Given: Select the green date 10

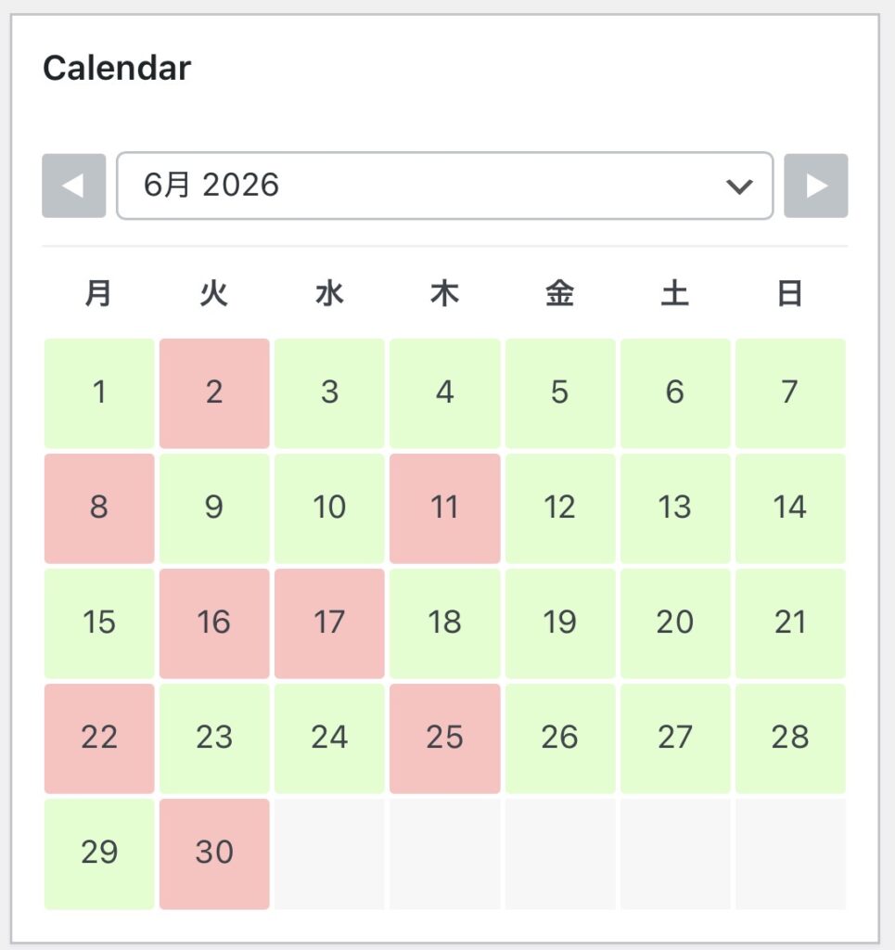Looking at the screenshot, I should pyautogui.click(x=329, y=507).
